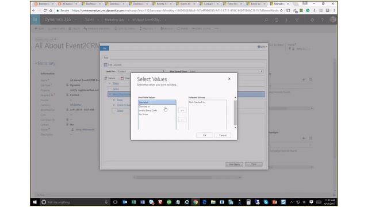Screen dimensions: 368x207
Task: Click the advanced find funnel icon
Action: click(x=297, y=20)
